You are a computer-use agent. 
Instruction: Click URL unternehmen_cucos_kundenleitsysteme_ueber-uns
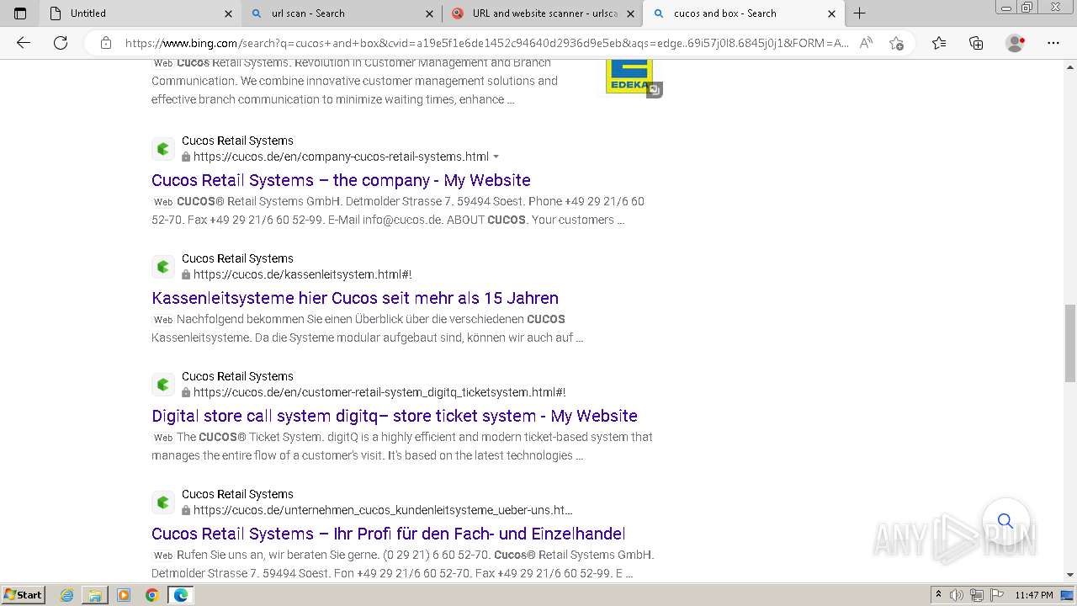coord(383,510)
